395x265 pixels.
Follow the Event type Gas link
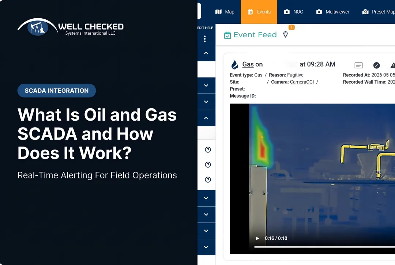pos(258,75)
